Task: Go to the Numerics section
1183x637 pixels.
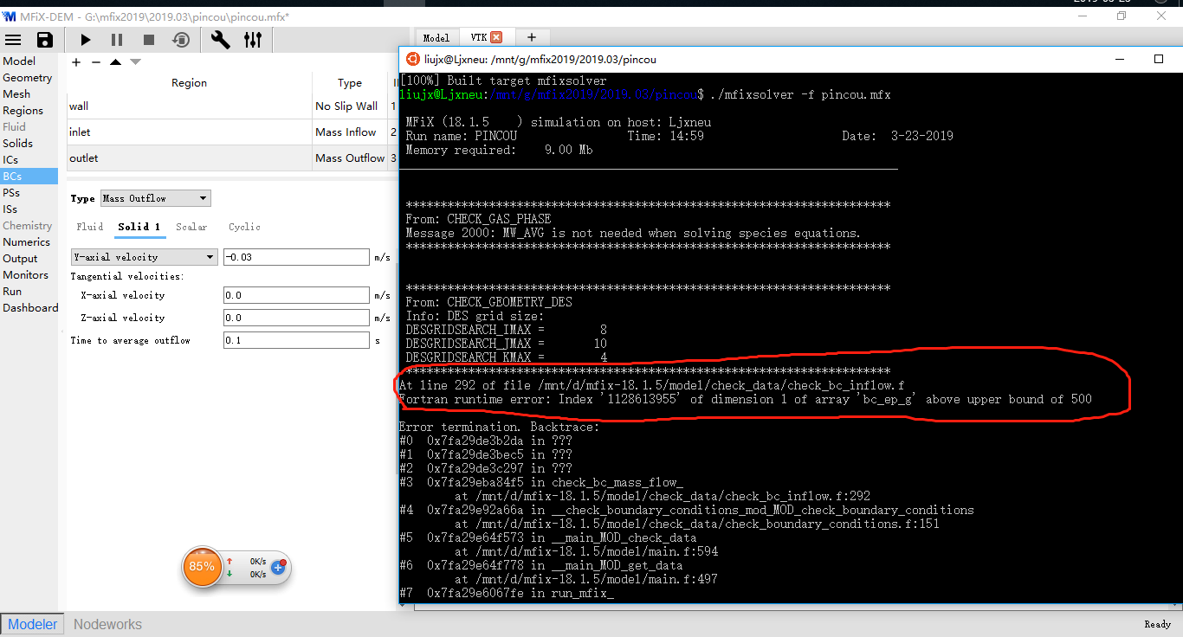Action: [x=26, y=242]
